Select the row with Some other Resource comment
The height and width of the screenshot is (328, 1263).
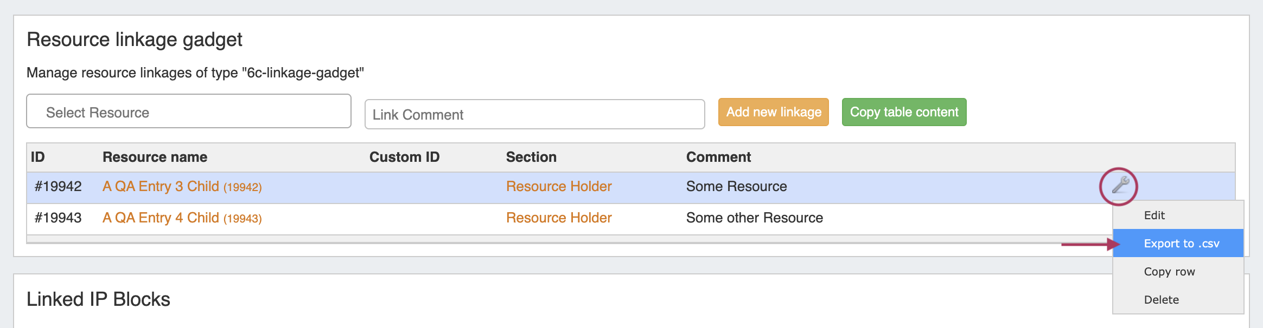[x=754, y=218]
